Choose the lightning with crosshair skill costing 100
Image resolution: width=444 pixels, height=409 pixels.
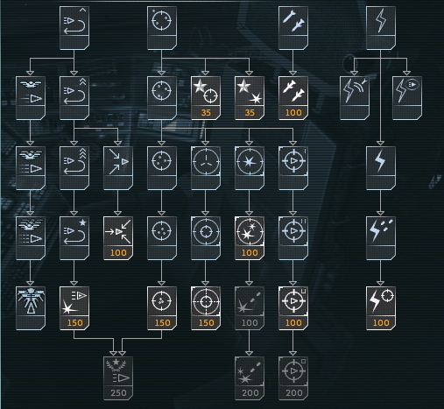[381, 308]
